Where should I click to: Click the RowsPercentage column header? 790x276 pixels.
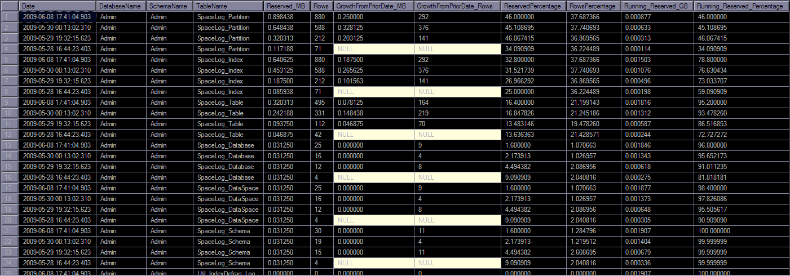[594, 6]
